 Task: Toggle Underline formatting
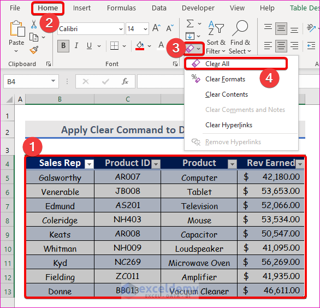[89, 46]
